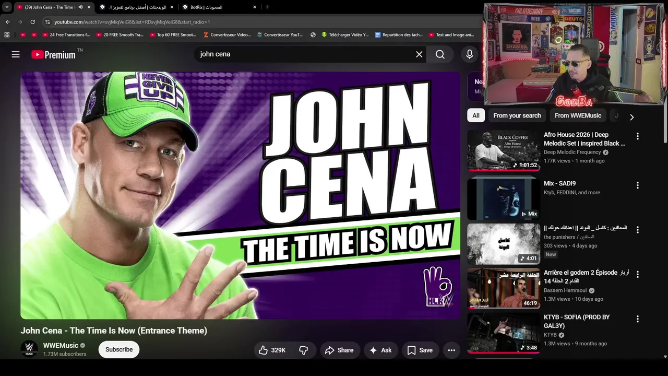Screen dimensions: 668x376
Task: Open options for Arrière el godem video
Action: (637, 274)
